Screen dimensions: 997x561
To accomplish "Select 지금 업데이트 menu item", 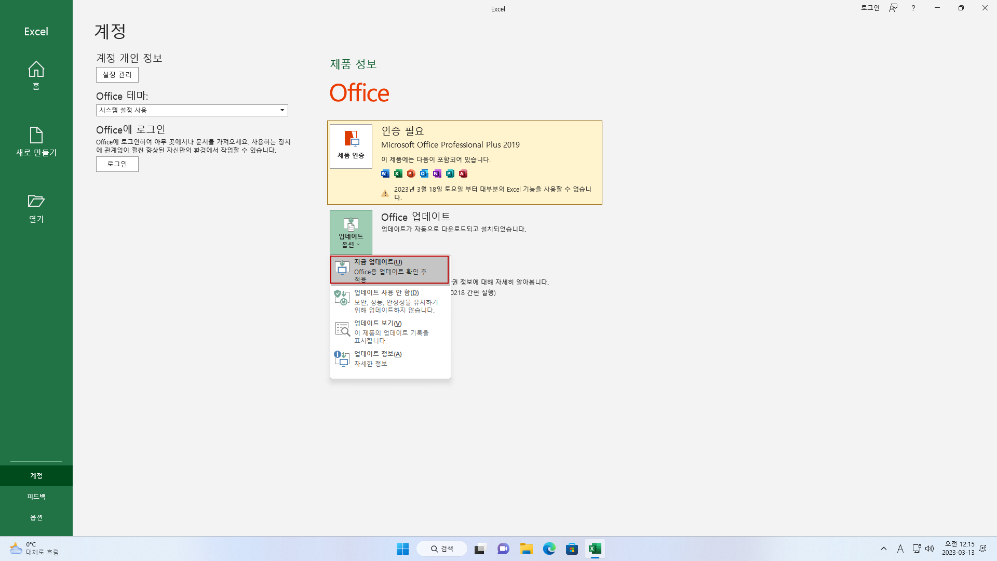I will click(x=389, y=270).
